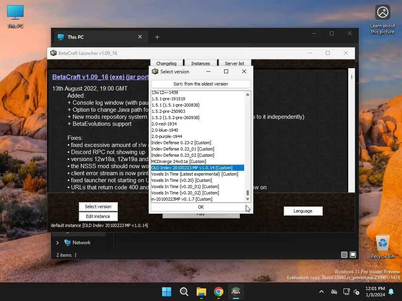Select Network in File Explorer sidebar
The width and height of the screenshot is (402, 301).
81,242
